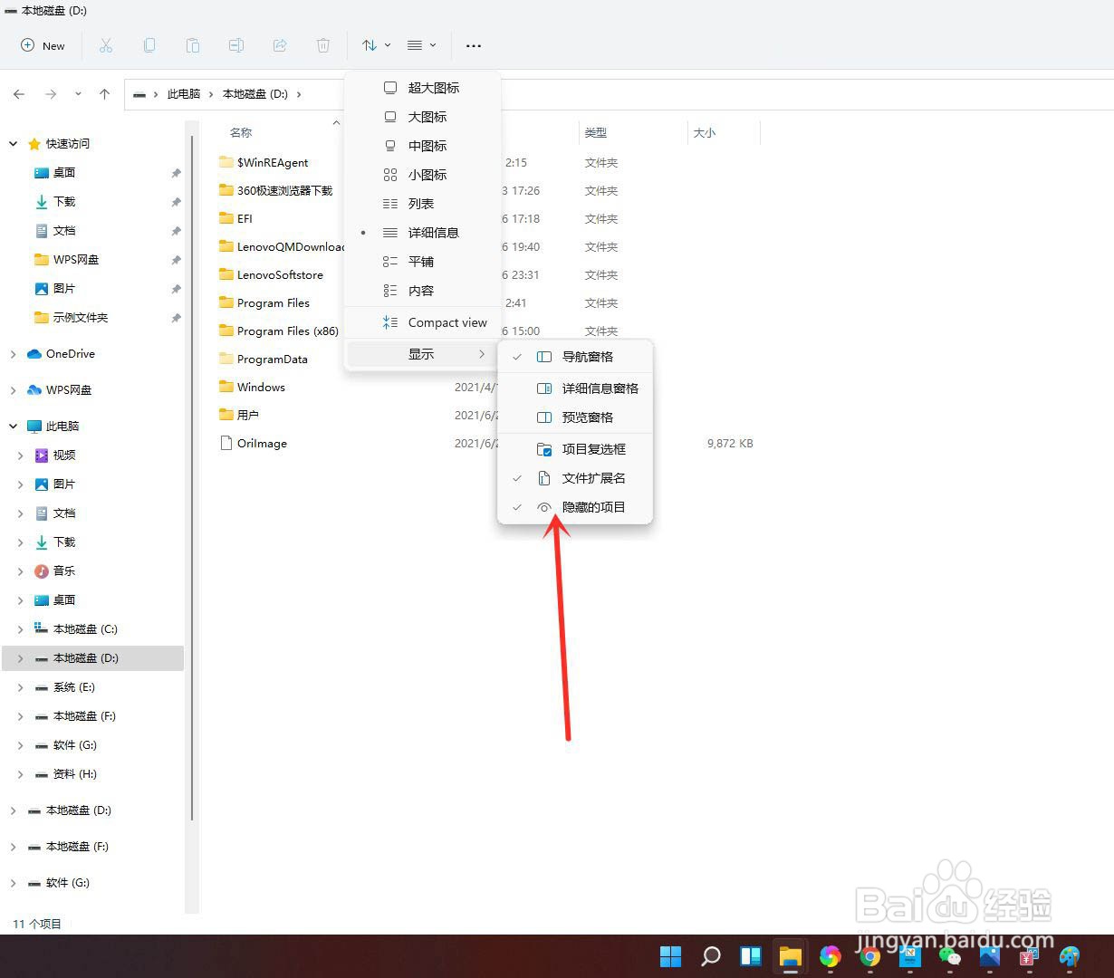The image size is (1114, 978).
Task: Sort by 名称 Name column header
Action: click(241, 133)
